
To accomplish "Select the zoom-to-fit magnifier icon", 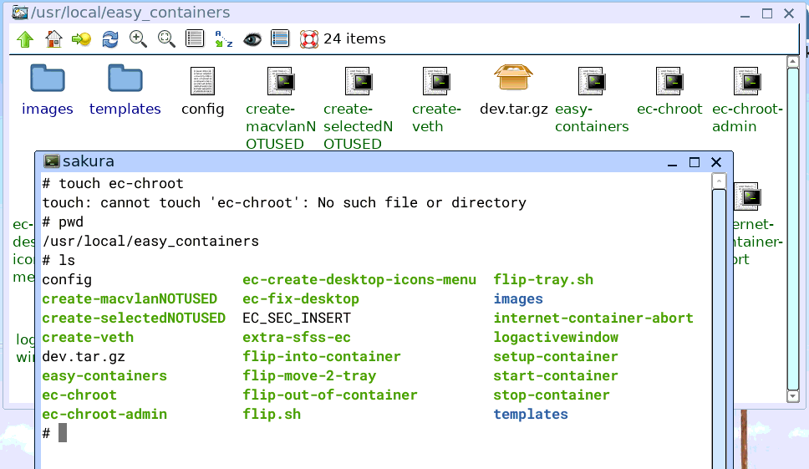I will point(166,39).
